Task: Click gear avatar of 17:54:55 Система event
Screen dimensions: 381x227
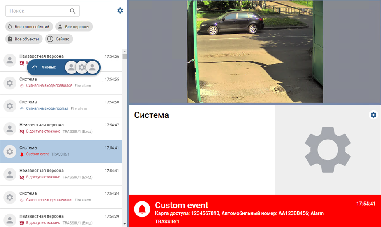Action: 10,83
